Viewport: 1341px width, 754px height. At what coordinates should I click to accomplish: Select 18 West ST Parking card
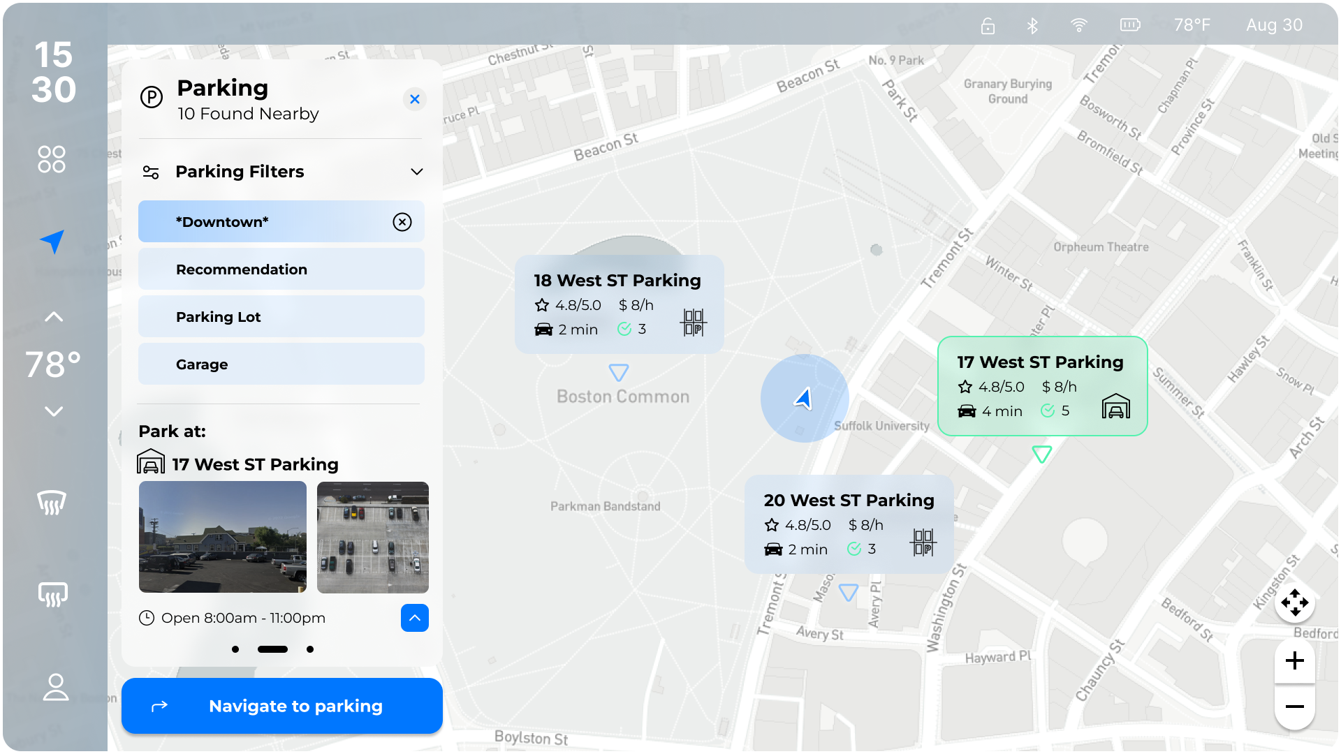619,304
